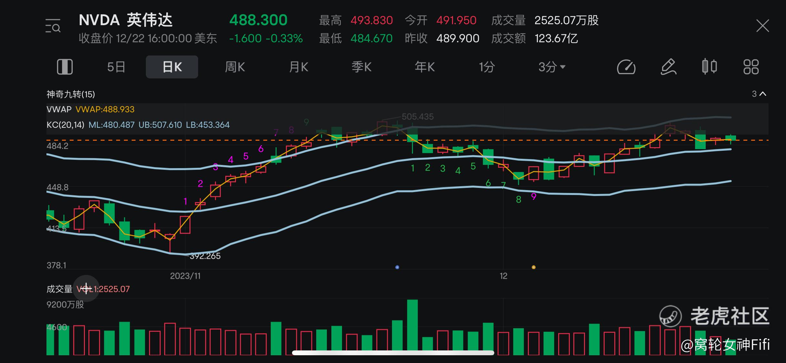
Task: Close the landscape chart view
Action: pos(762,26)
